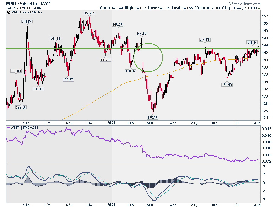This screenshot has width=277, height=208.
Task: Click the High 143.77 value
Action: tap(135, 8)
